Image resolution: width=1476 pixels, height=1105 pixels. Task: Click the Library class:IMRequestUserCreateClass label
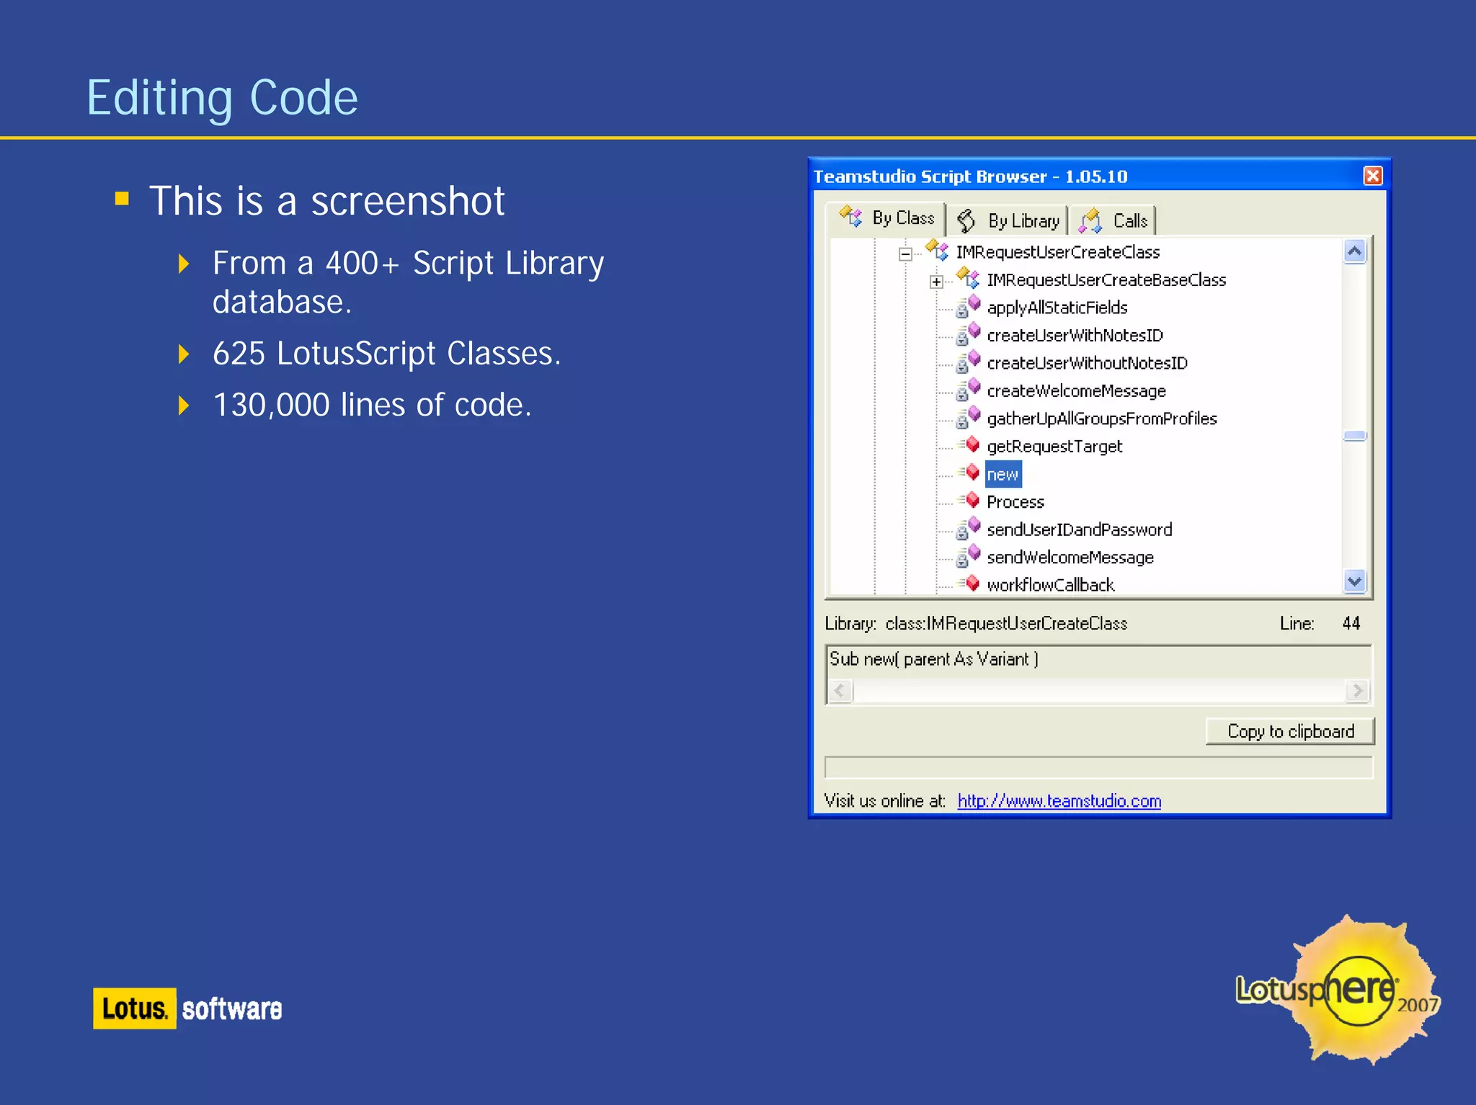coord(976,624)
